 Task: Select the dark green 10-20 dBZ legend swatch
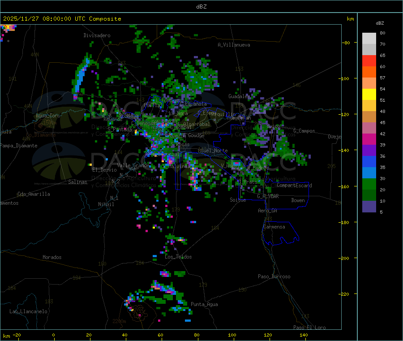[x=369, y=195]
